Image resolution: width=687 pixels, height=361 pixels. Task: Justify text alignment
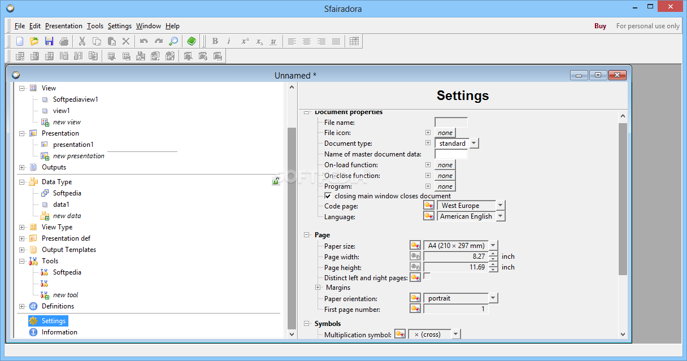point(336,41)
